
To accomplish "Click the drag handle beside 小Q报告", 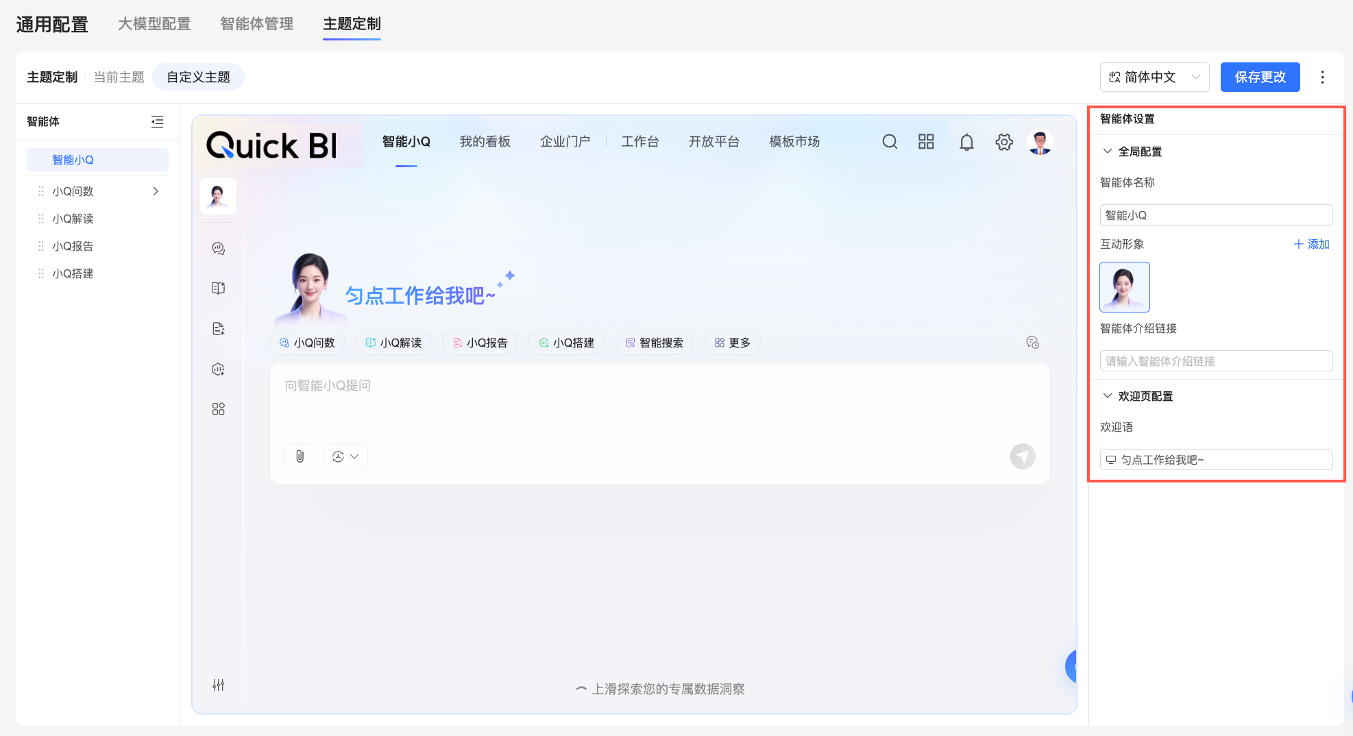I will pyautogui.click(x=41, y=246).
